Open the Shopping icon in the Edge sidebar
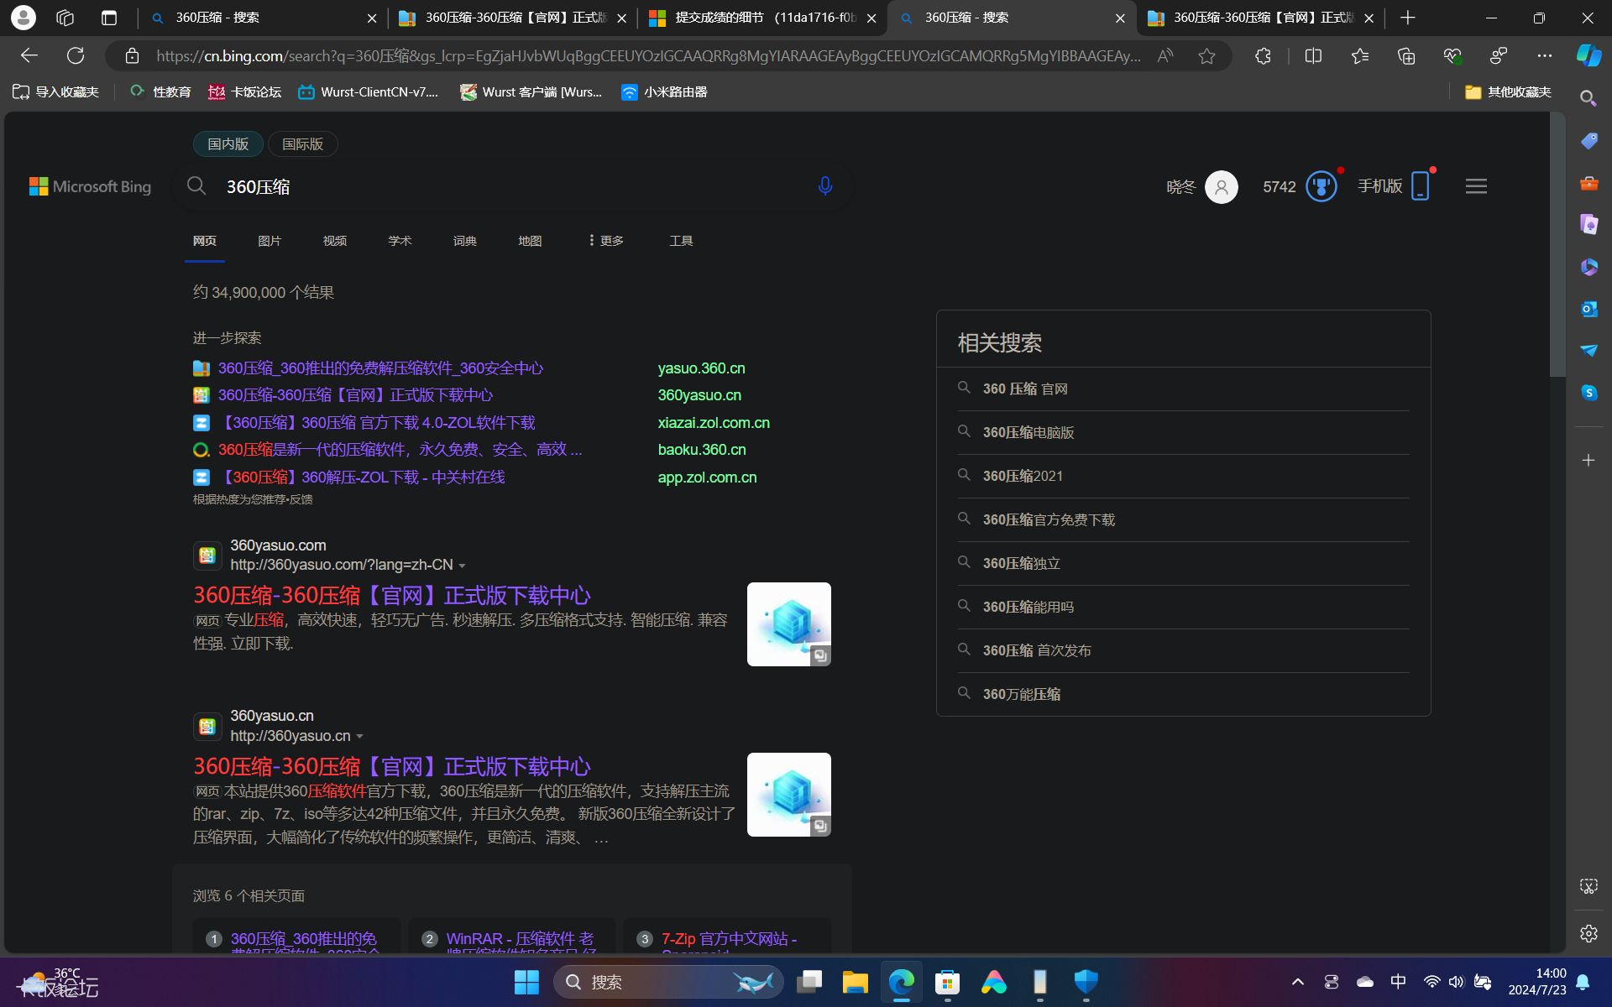The width and height of the screenshot is (1612, 1007). point(1588,141)
